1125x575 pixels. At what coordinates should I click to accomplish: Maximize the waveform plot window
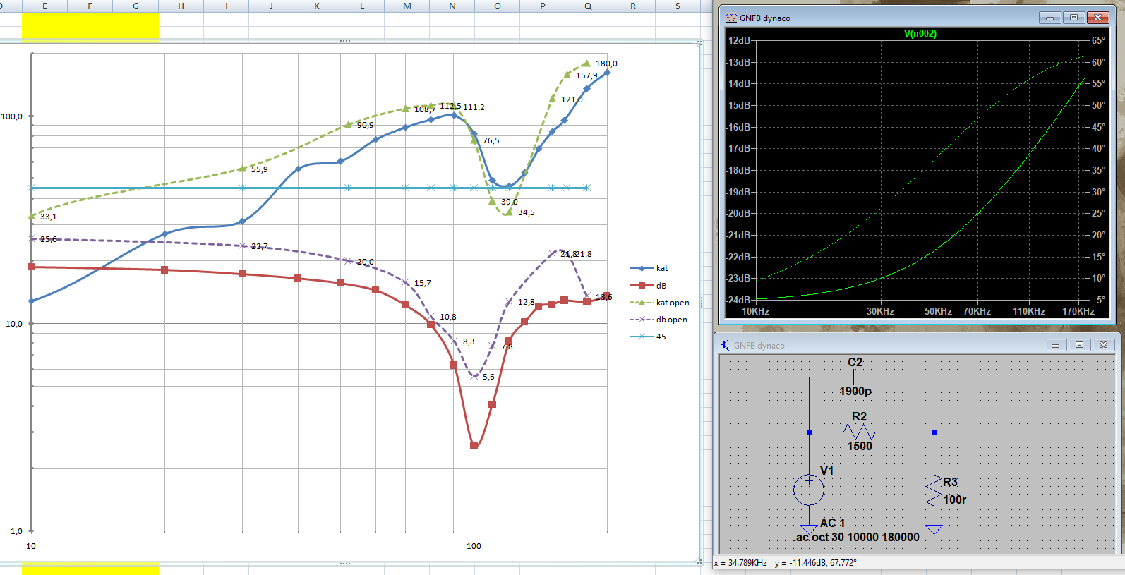click(x=1073, y=18)
